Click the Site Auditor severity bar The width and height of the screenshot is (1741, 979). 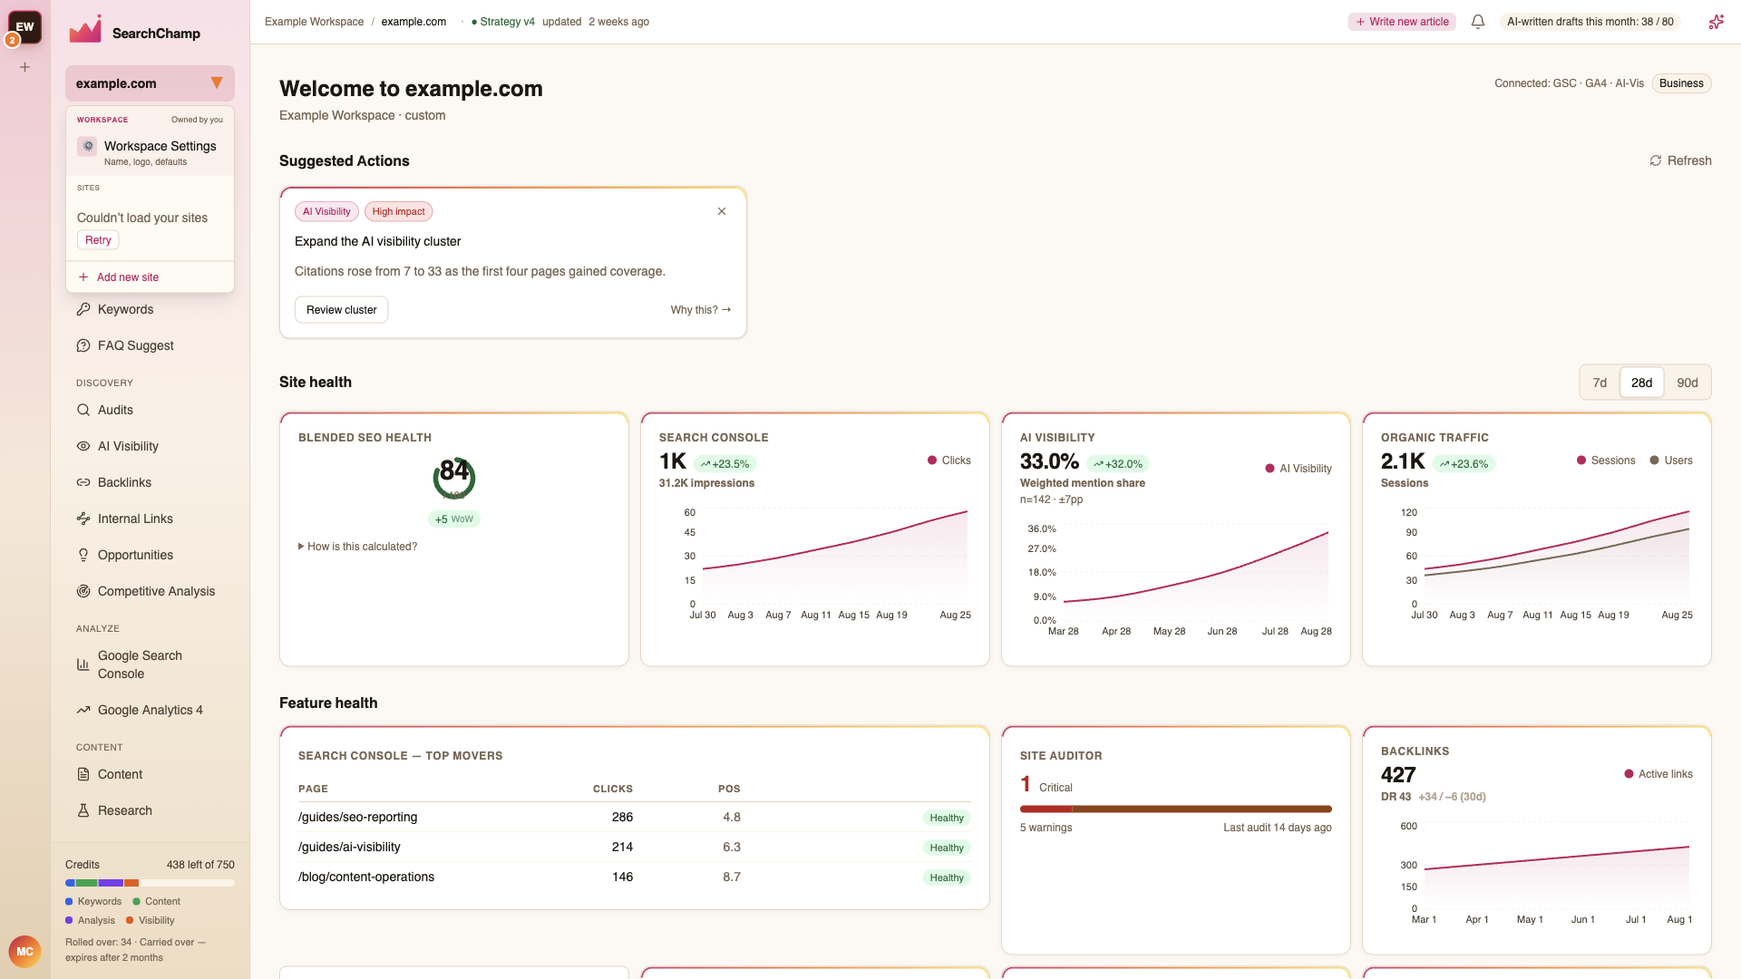coord(1175,809)
